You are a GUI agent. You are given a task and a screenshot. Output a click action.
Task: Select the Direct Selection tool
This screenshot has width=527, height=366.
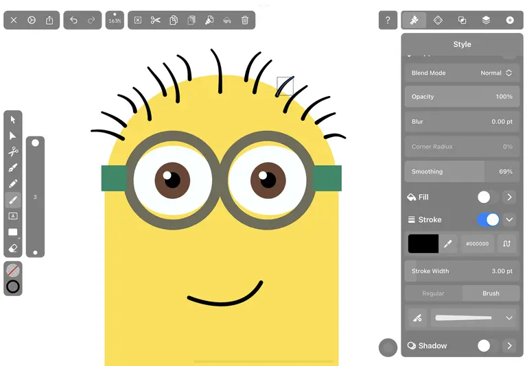(x=13, y=135)
